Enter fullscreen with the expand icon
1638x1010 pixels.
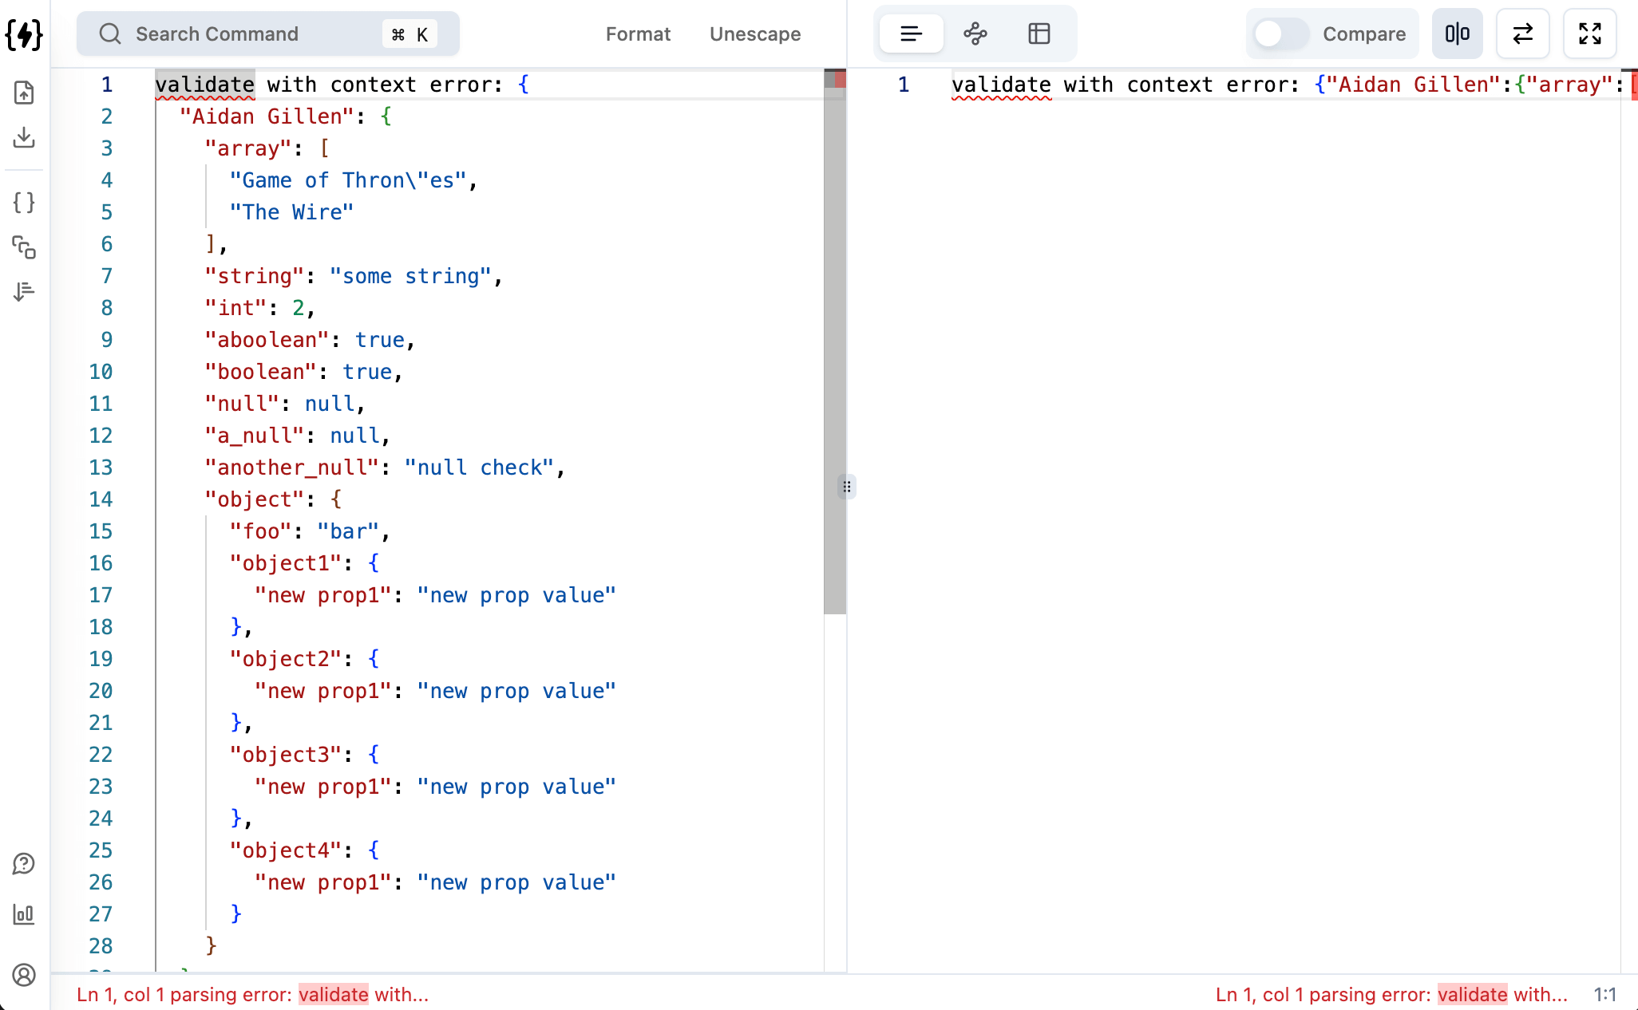point(1589,34)
